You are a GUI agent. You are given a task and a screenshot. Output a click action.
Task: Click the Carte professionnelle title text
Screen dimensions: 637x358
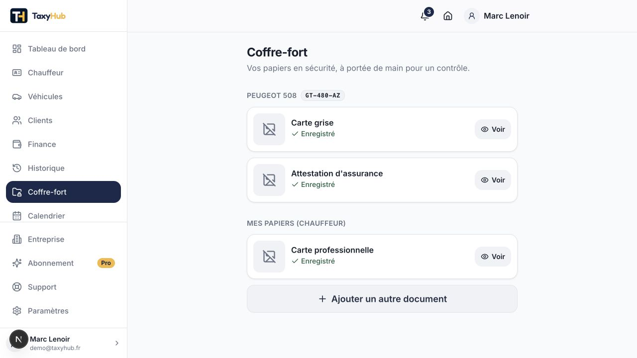click(x=332, y=250)
